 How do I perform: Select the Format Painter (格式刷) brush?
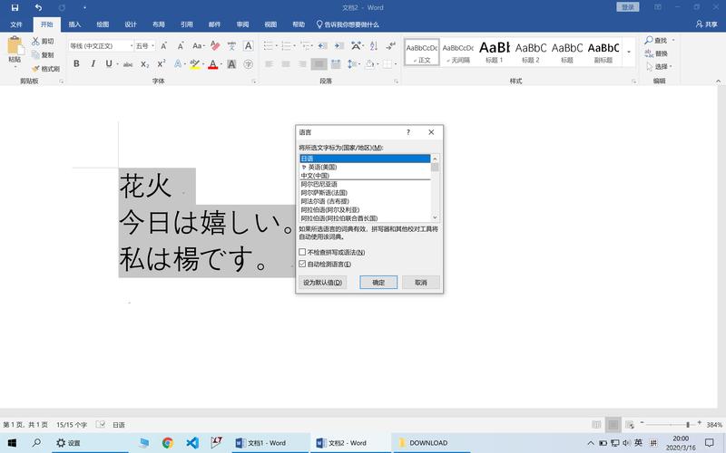35,69
